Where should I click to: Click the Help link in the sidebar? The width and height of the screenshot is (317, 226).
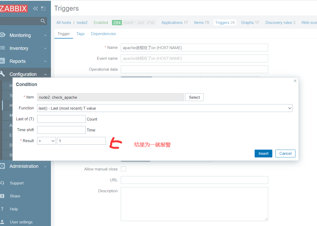pyautogui.click(x=14, y=209)
